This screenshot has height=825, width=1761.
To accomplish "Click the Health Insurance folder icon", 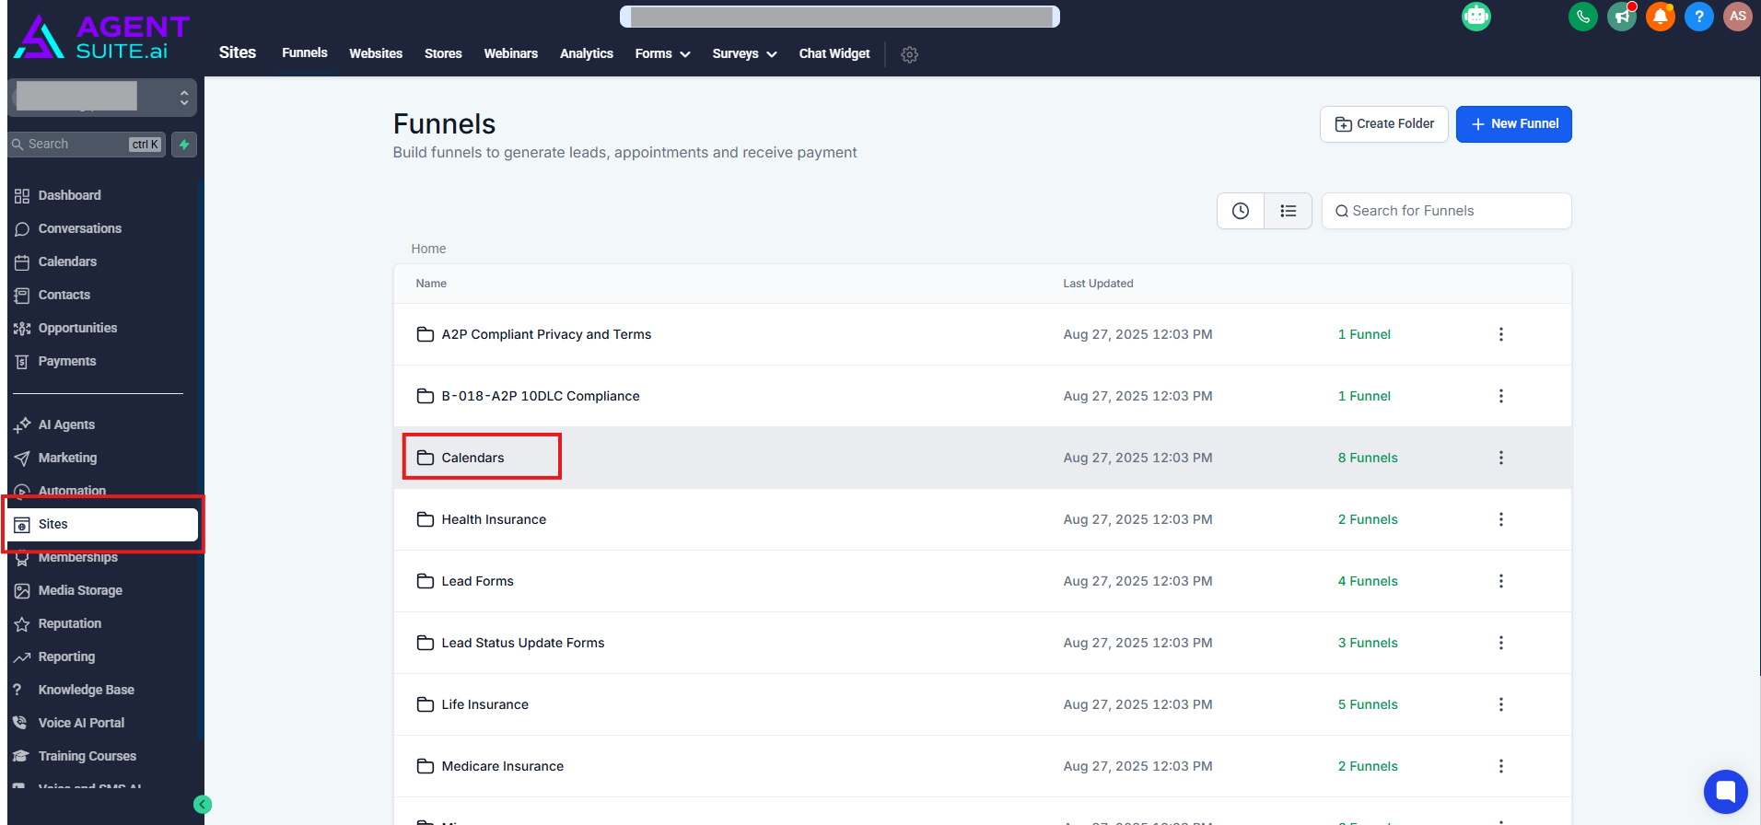I will [426, 519].
